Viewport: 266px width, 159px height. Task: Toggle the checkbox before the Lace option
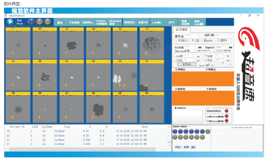202,41
